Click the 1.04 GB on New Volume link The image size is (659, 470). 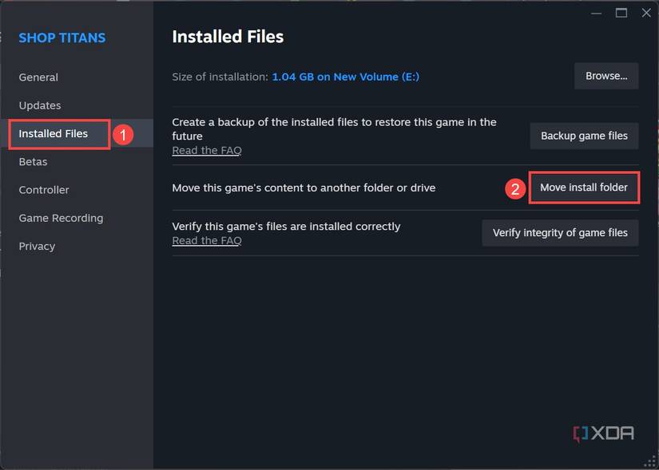pyautogui.click(x=345, y=77)
